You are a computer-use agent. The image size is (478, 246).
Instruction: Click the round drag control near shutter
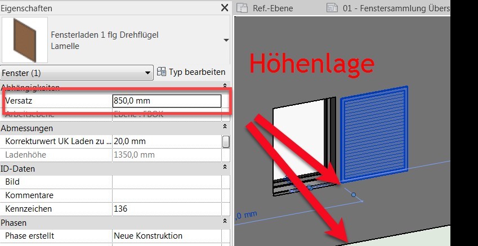click(354, 195)
